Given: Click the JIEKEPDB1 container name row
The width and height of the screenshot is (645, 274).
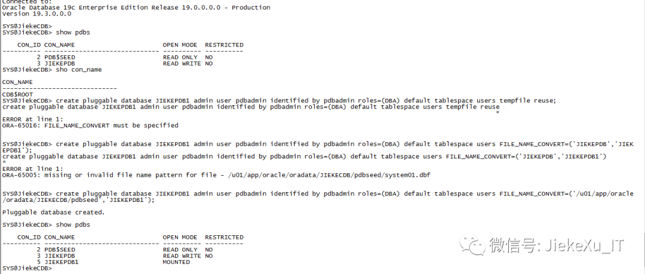Looking at the screenshot, I should coord(62,262).
